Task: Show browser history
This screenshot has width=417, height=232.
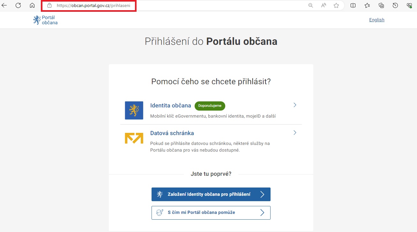Action: point(395,5)
